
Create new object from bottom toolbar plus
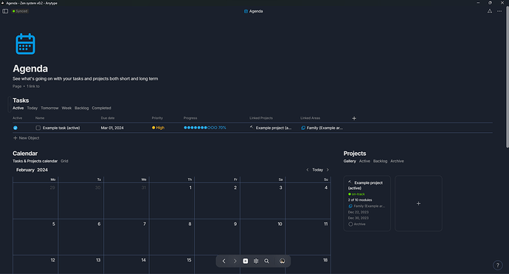(x=246, y=261)
